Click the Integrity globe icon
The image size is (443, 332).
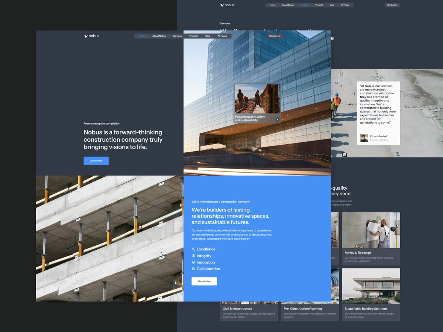[193, 256]
